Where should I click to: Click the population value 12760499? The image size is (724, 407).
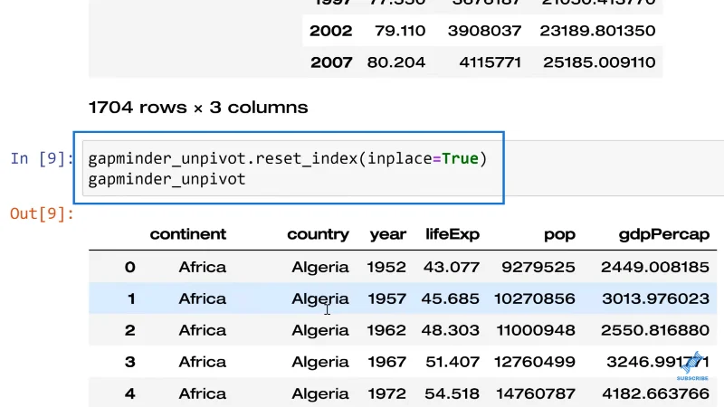click(535, 362)
